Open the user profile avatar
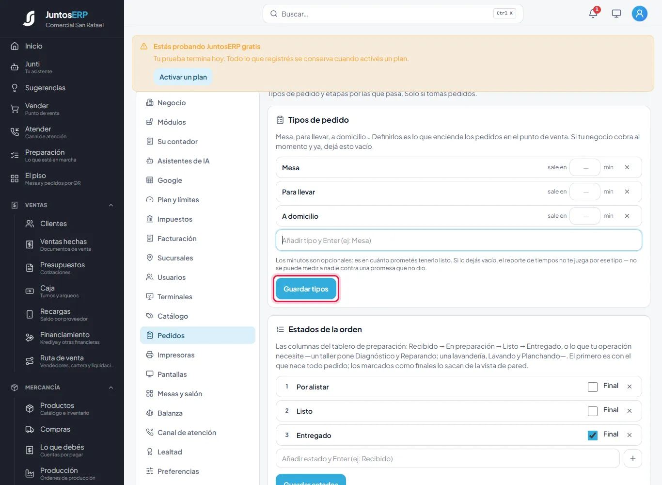The image size is (662, 485). [640, 14]
